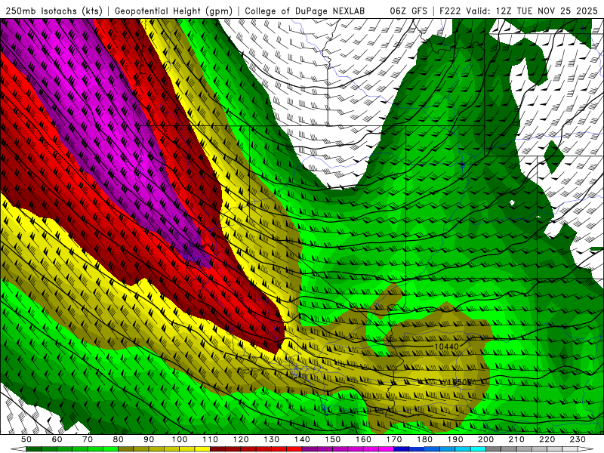The width and height of the screenshot is (604, 453).
Task: Click the 90 value on the color scale
Action: tap(149, 439)
